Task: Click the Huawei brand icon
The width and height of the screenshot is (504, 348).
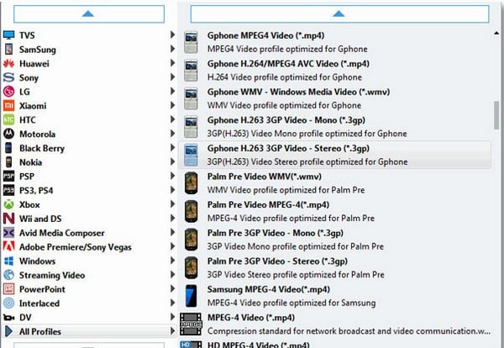Action: click(x=8, y=63)
